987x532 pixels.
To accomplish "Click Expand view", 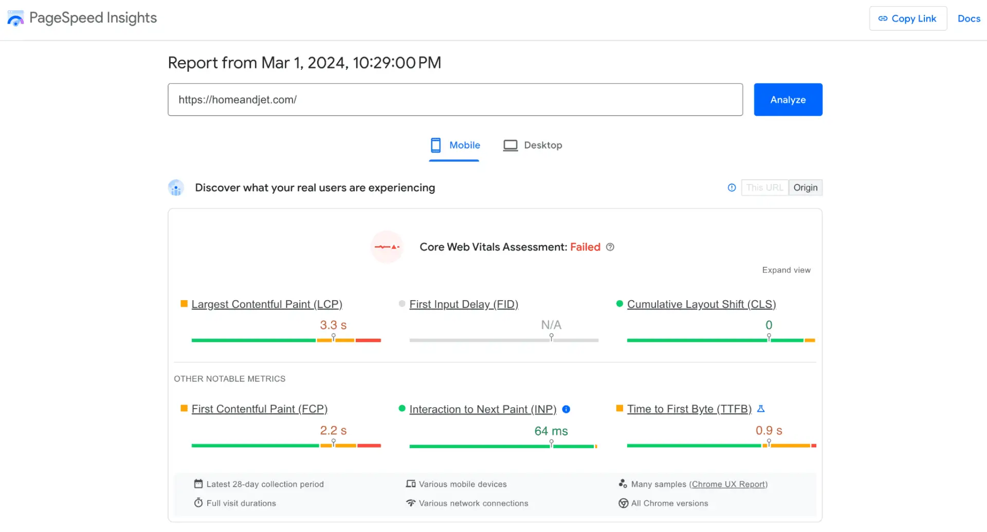I will (786, 270).
